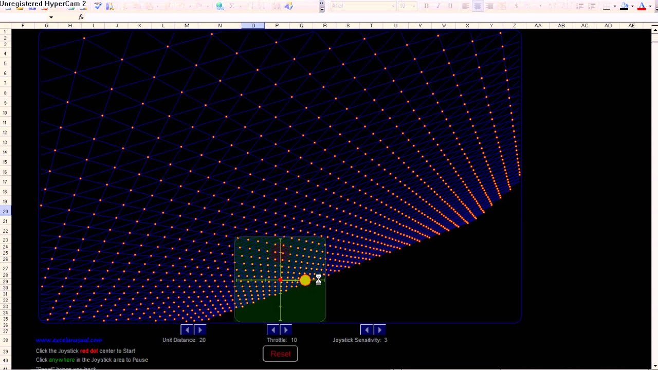Click the Research toolbar icon
The width and height of the screenshot is (658, 370).
(x=110, y=6)
